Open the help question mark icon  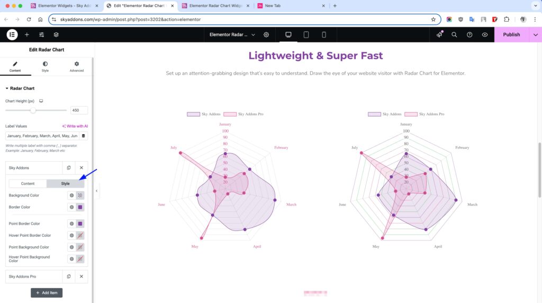[469, 34]
